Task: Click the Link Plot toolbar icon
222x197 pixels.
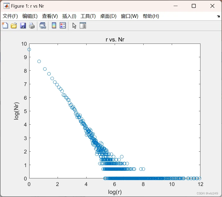Action: click(43, 25)
